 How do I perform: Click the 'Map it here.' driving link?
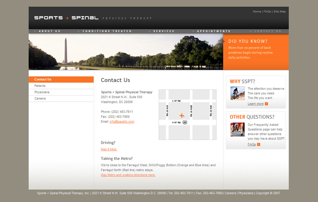click(x=109, y=149)
